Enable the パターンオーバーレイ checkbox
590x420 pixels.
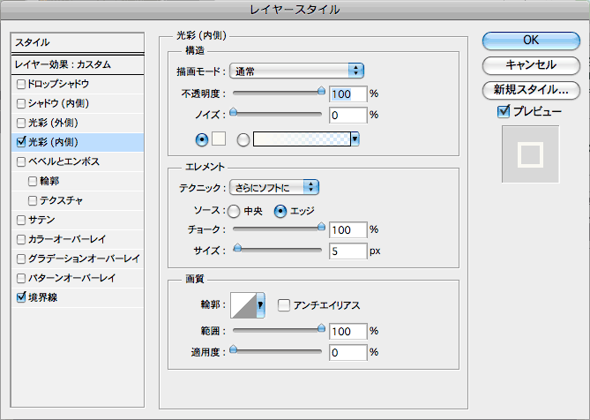(21, 279)
